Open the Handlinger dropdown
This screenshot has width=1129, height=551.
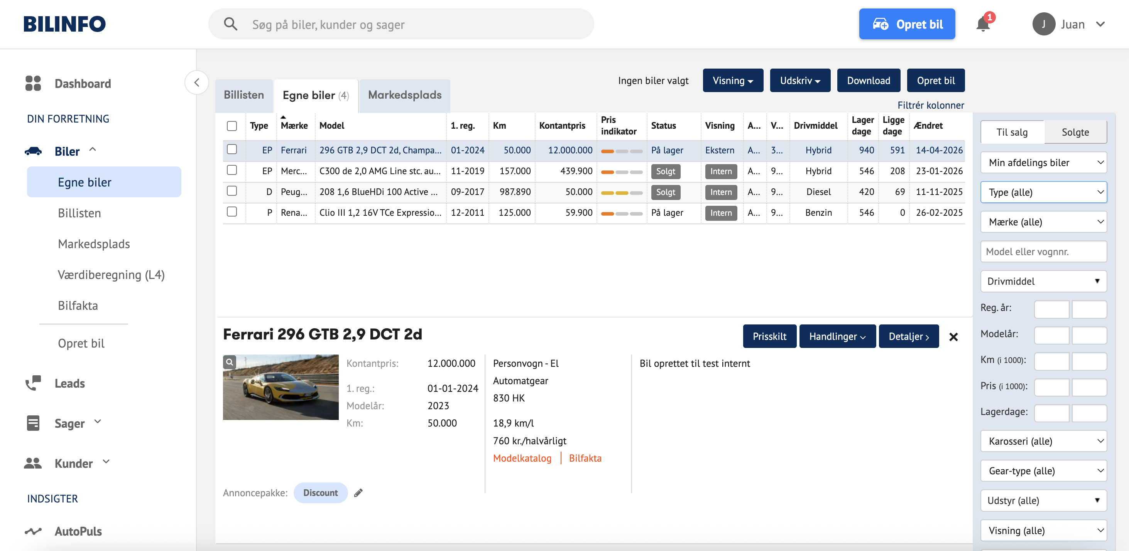(x=837, y=336)
